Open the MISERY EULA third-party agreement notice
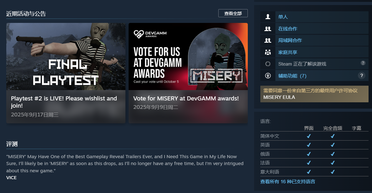The image size is (372, 193). click(314, 94)
